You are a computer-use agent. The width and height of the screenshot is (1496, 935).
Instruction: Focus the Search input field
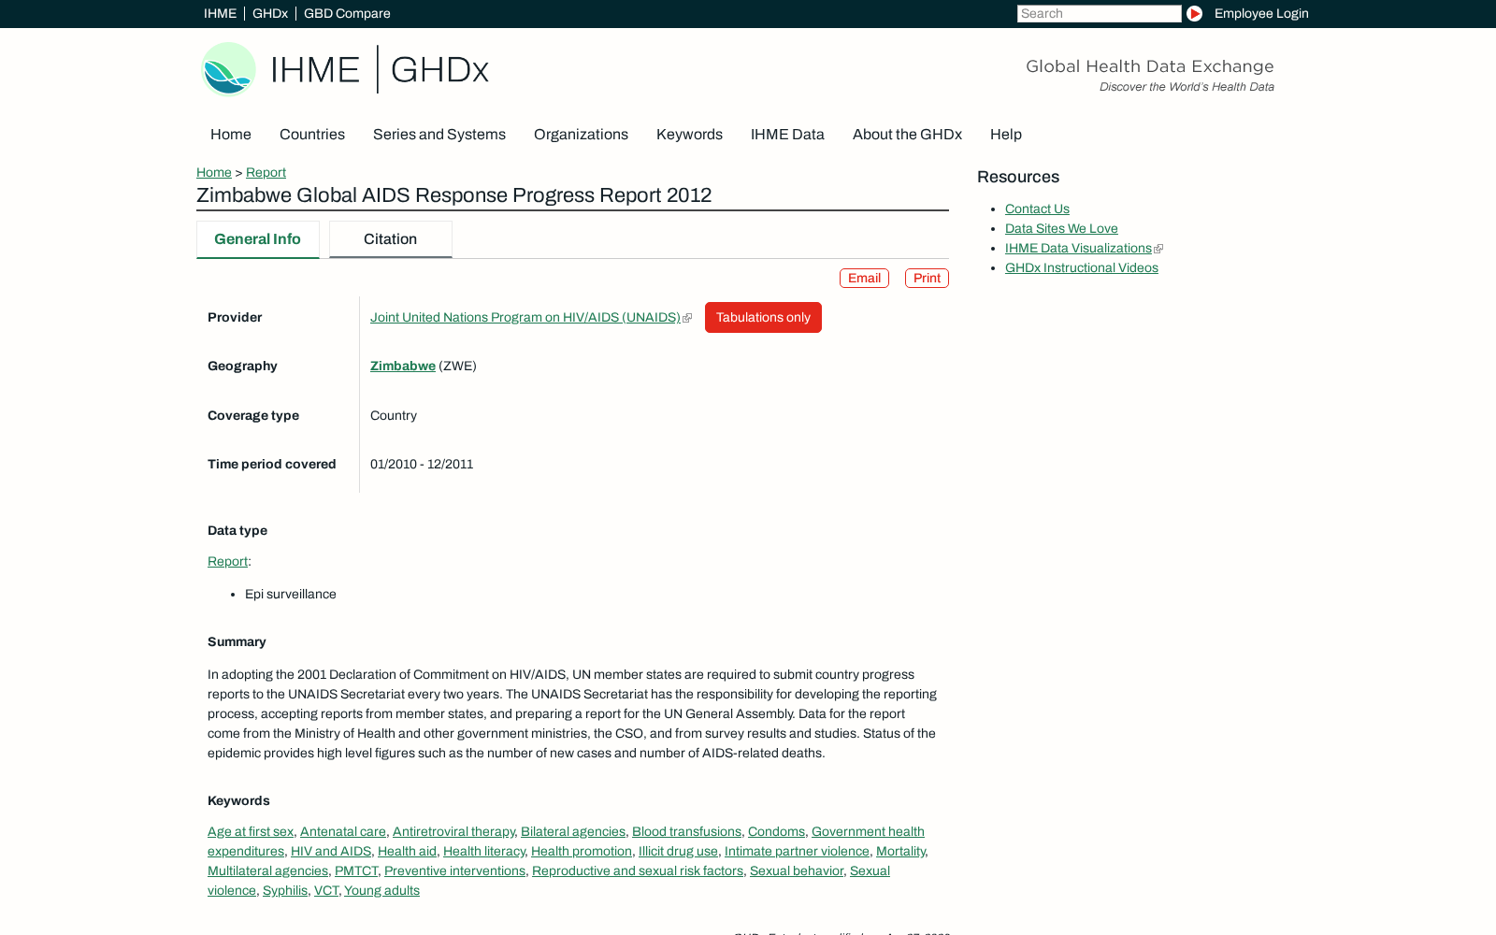[x=1099, y=13]
